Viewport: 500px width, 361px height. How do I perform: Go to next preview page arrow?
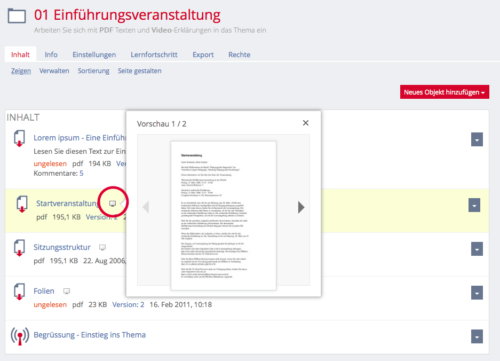(x=301, y=207)
